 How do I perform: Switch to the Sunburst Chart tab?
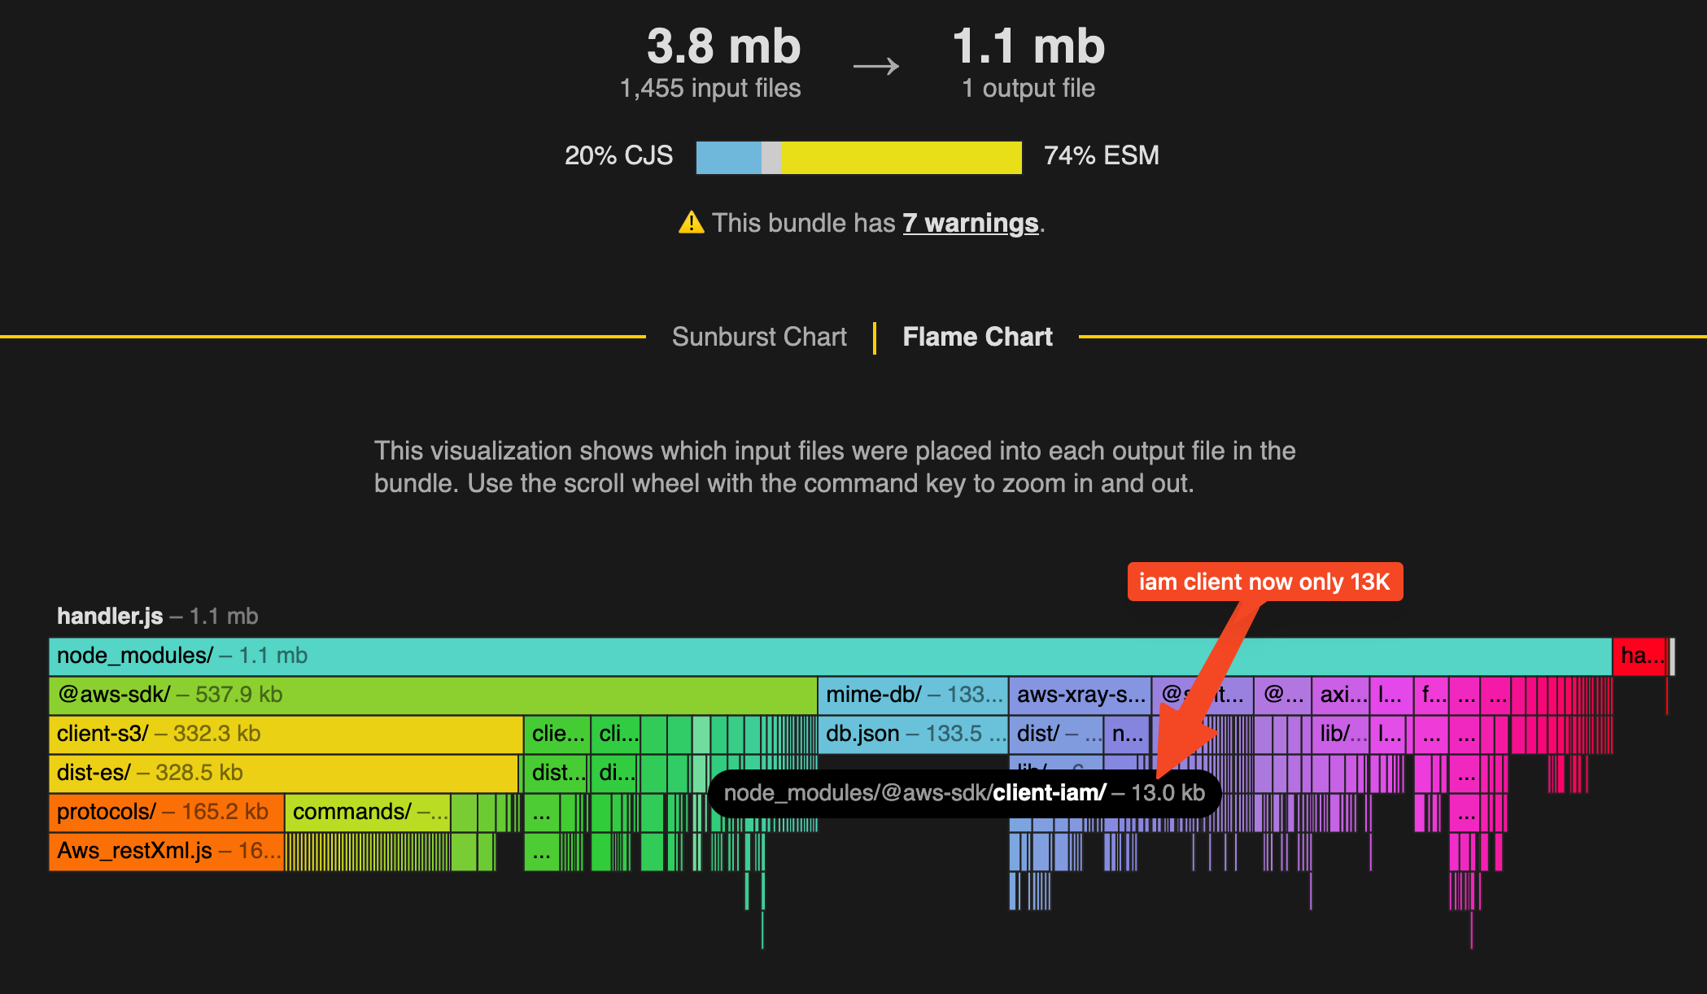[x=758, y=336]
